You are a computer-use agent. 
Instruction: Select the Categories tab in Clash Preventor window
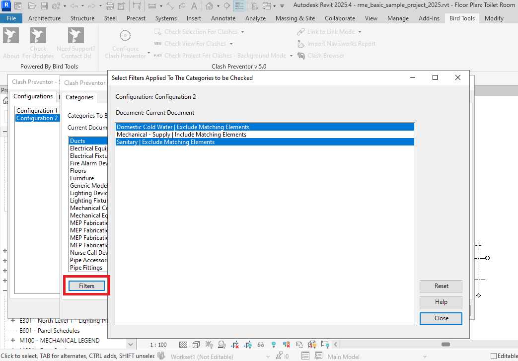(x=79, y=97)
